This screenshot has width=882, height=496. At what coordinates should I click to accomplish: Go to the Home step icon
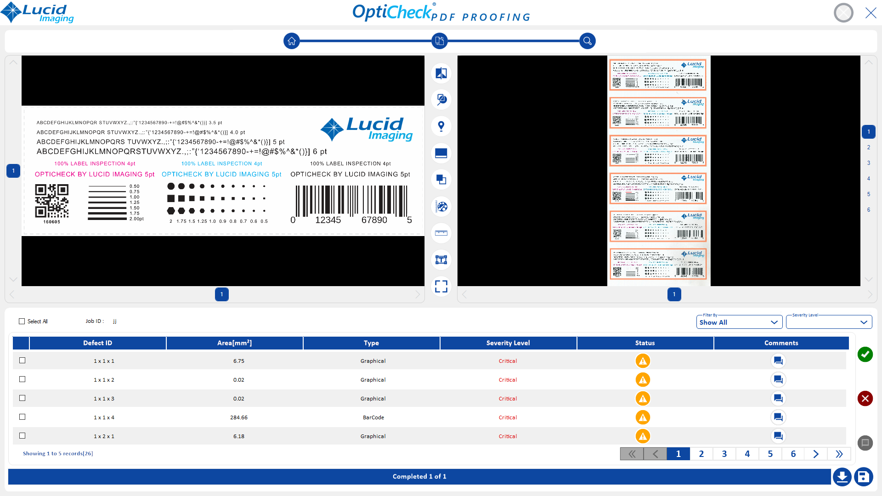click(291, 41)
